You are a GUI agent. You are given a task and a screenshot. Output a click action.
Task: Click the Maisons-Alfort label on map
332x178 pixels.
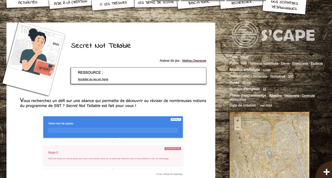271,150
